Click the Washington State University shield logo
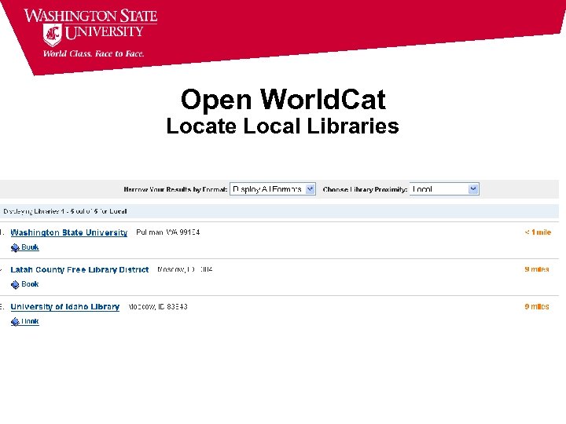 click(x=53, y=35)
